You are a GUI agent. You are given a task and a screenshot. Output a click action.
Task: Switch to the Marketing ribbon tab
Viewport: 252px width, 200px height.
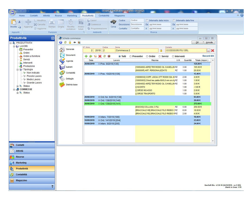[x=72, y=16]
